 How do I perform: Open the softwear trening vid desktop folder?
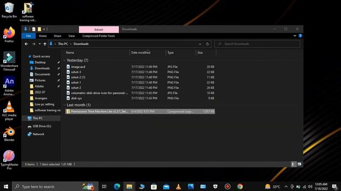(x=28, y=12)
